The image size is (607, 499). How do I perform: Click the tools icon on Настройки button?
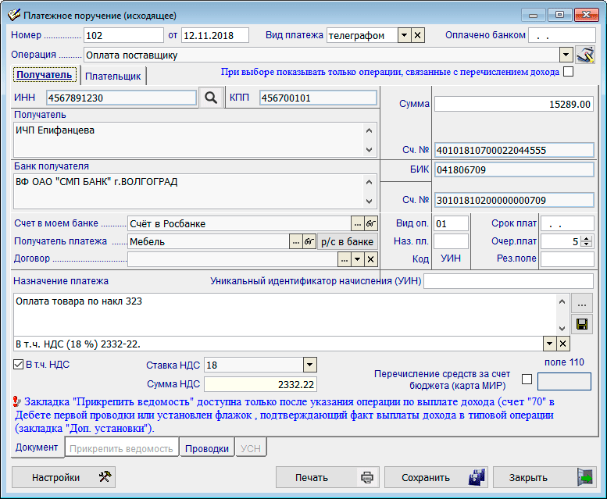pyautogui.click(x=105, y=477)
